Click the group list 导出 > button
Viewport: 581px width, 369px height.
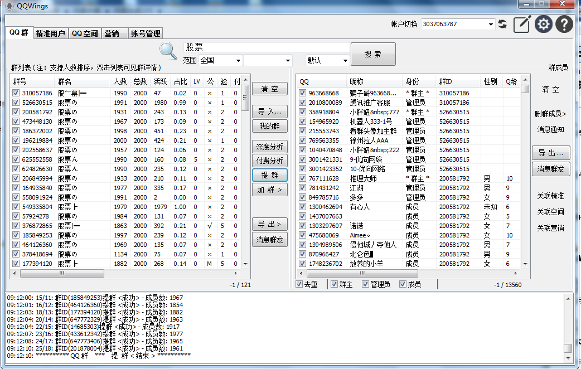269,224
